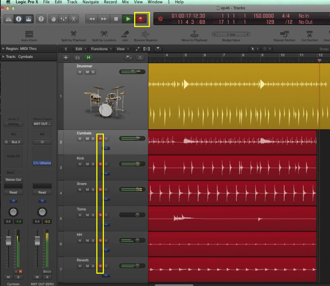330x286 pixels.
Task: Open the Library panel button
Action: click(8, 19)
